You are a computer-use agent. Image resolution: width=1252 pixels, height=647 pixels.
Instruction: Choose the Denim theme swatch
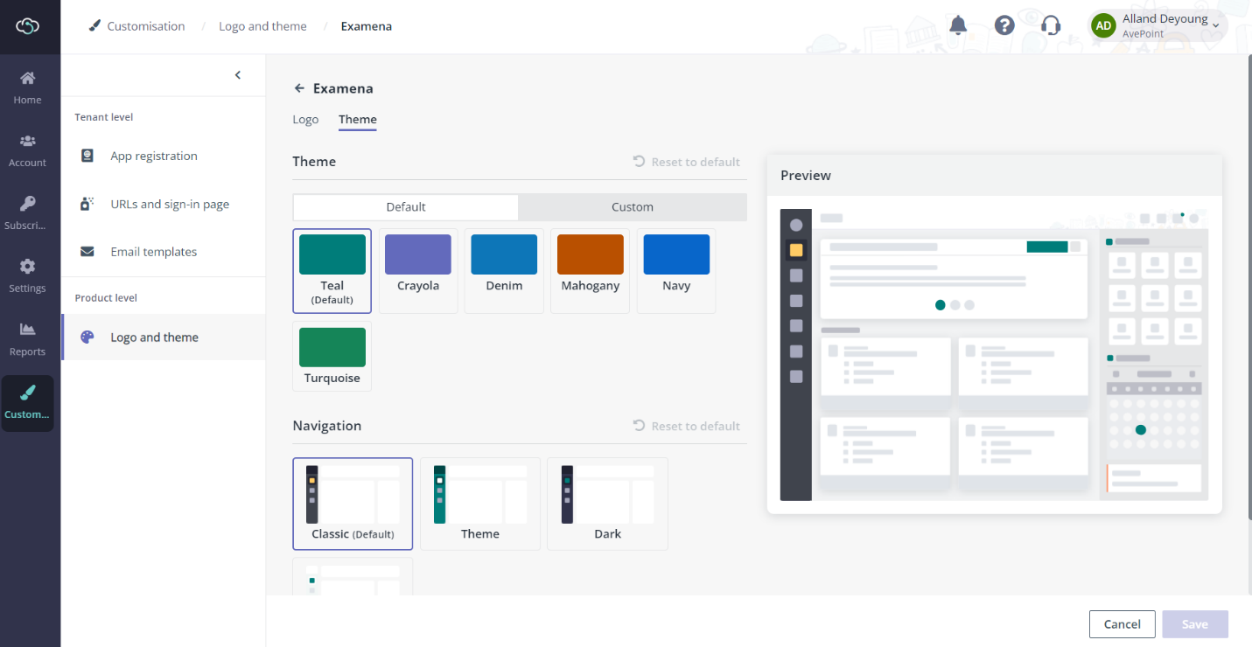tap(504, 271)
